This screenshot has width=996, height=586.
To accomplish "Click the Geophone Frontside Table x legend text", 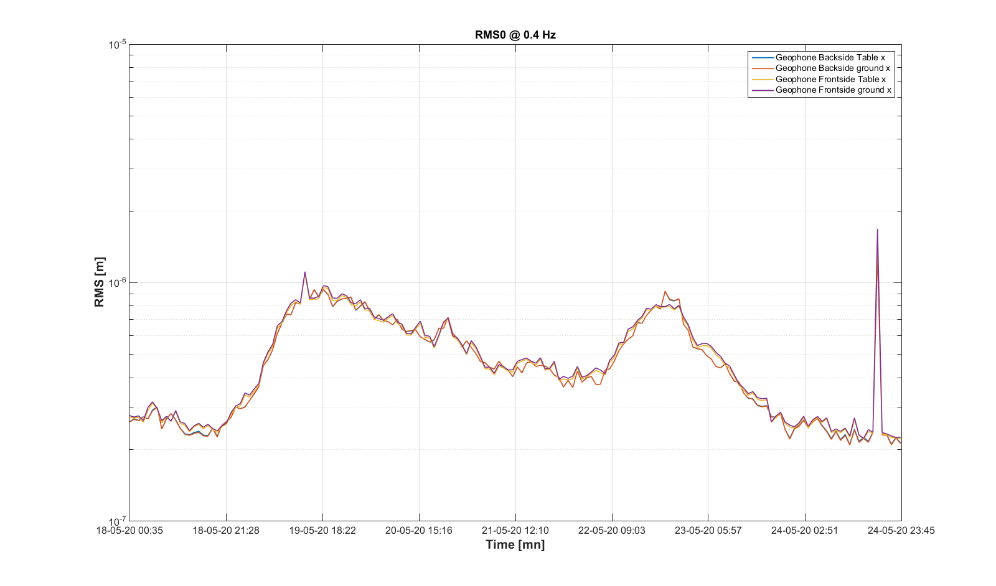I will 830,79.
